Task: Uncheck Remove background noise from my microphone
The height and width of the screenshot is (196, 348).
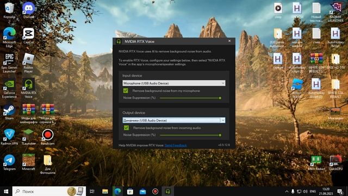Action: 126,91
